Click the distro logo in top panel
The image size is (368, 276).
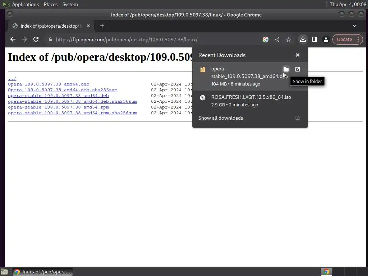coord(6,4)
